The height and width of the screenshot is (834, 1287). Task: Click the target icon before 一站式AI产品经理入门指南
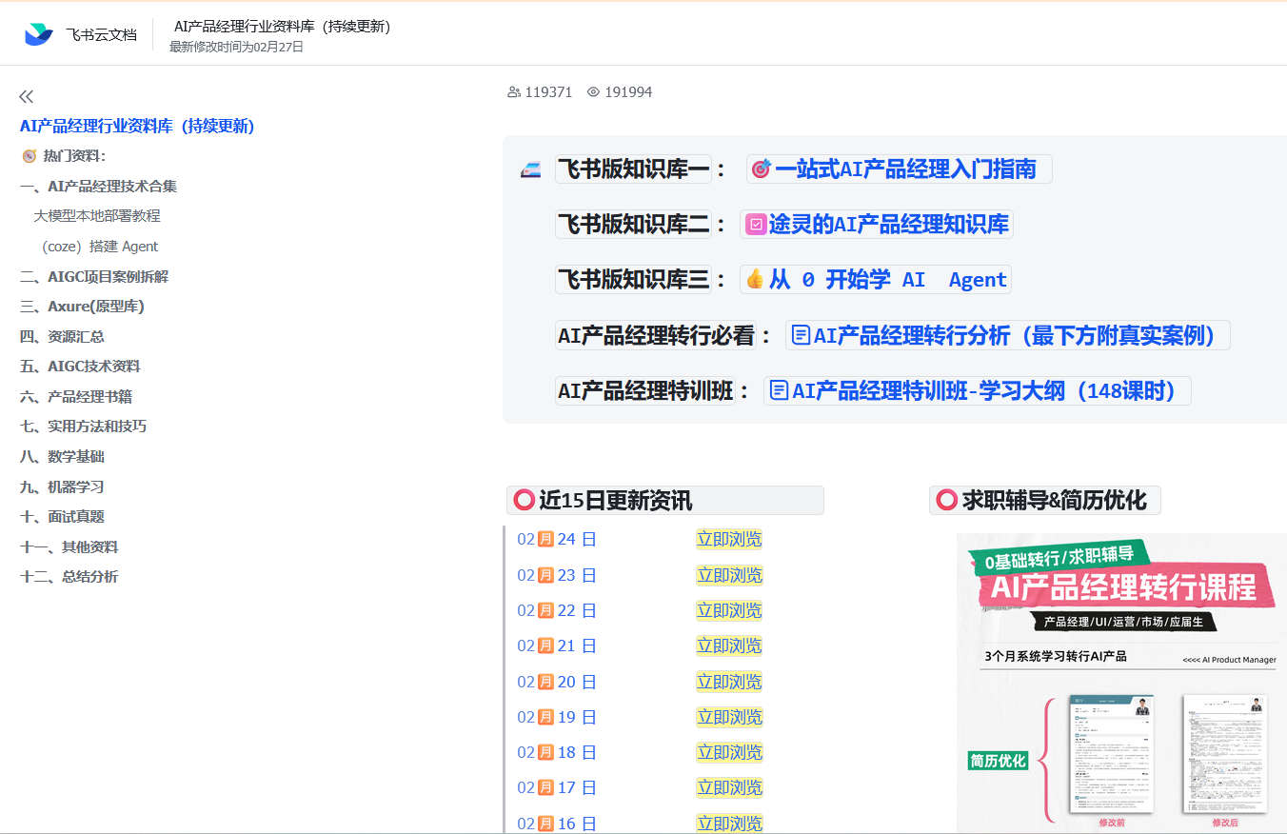[761, 169]
